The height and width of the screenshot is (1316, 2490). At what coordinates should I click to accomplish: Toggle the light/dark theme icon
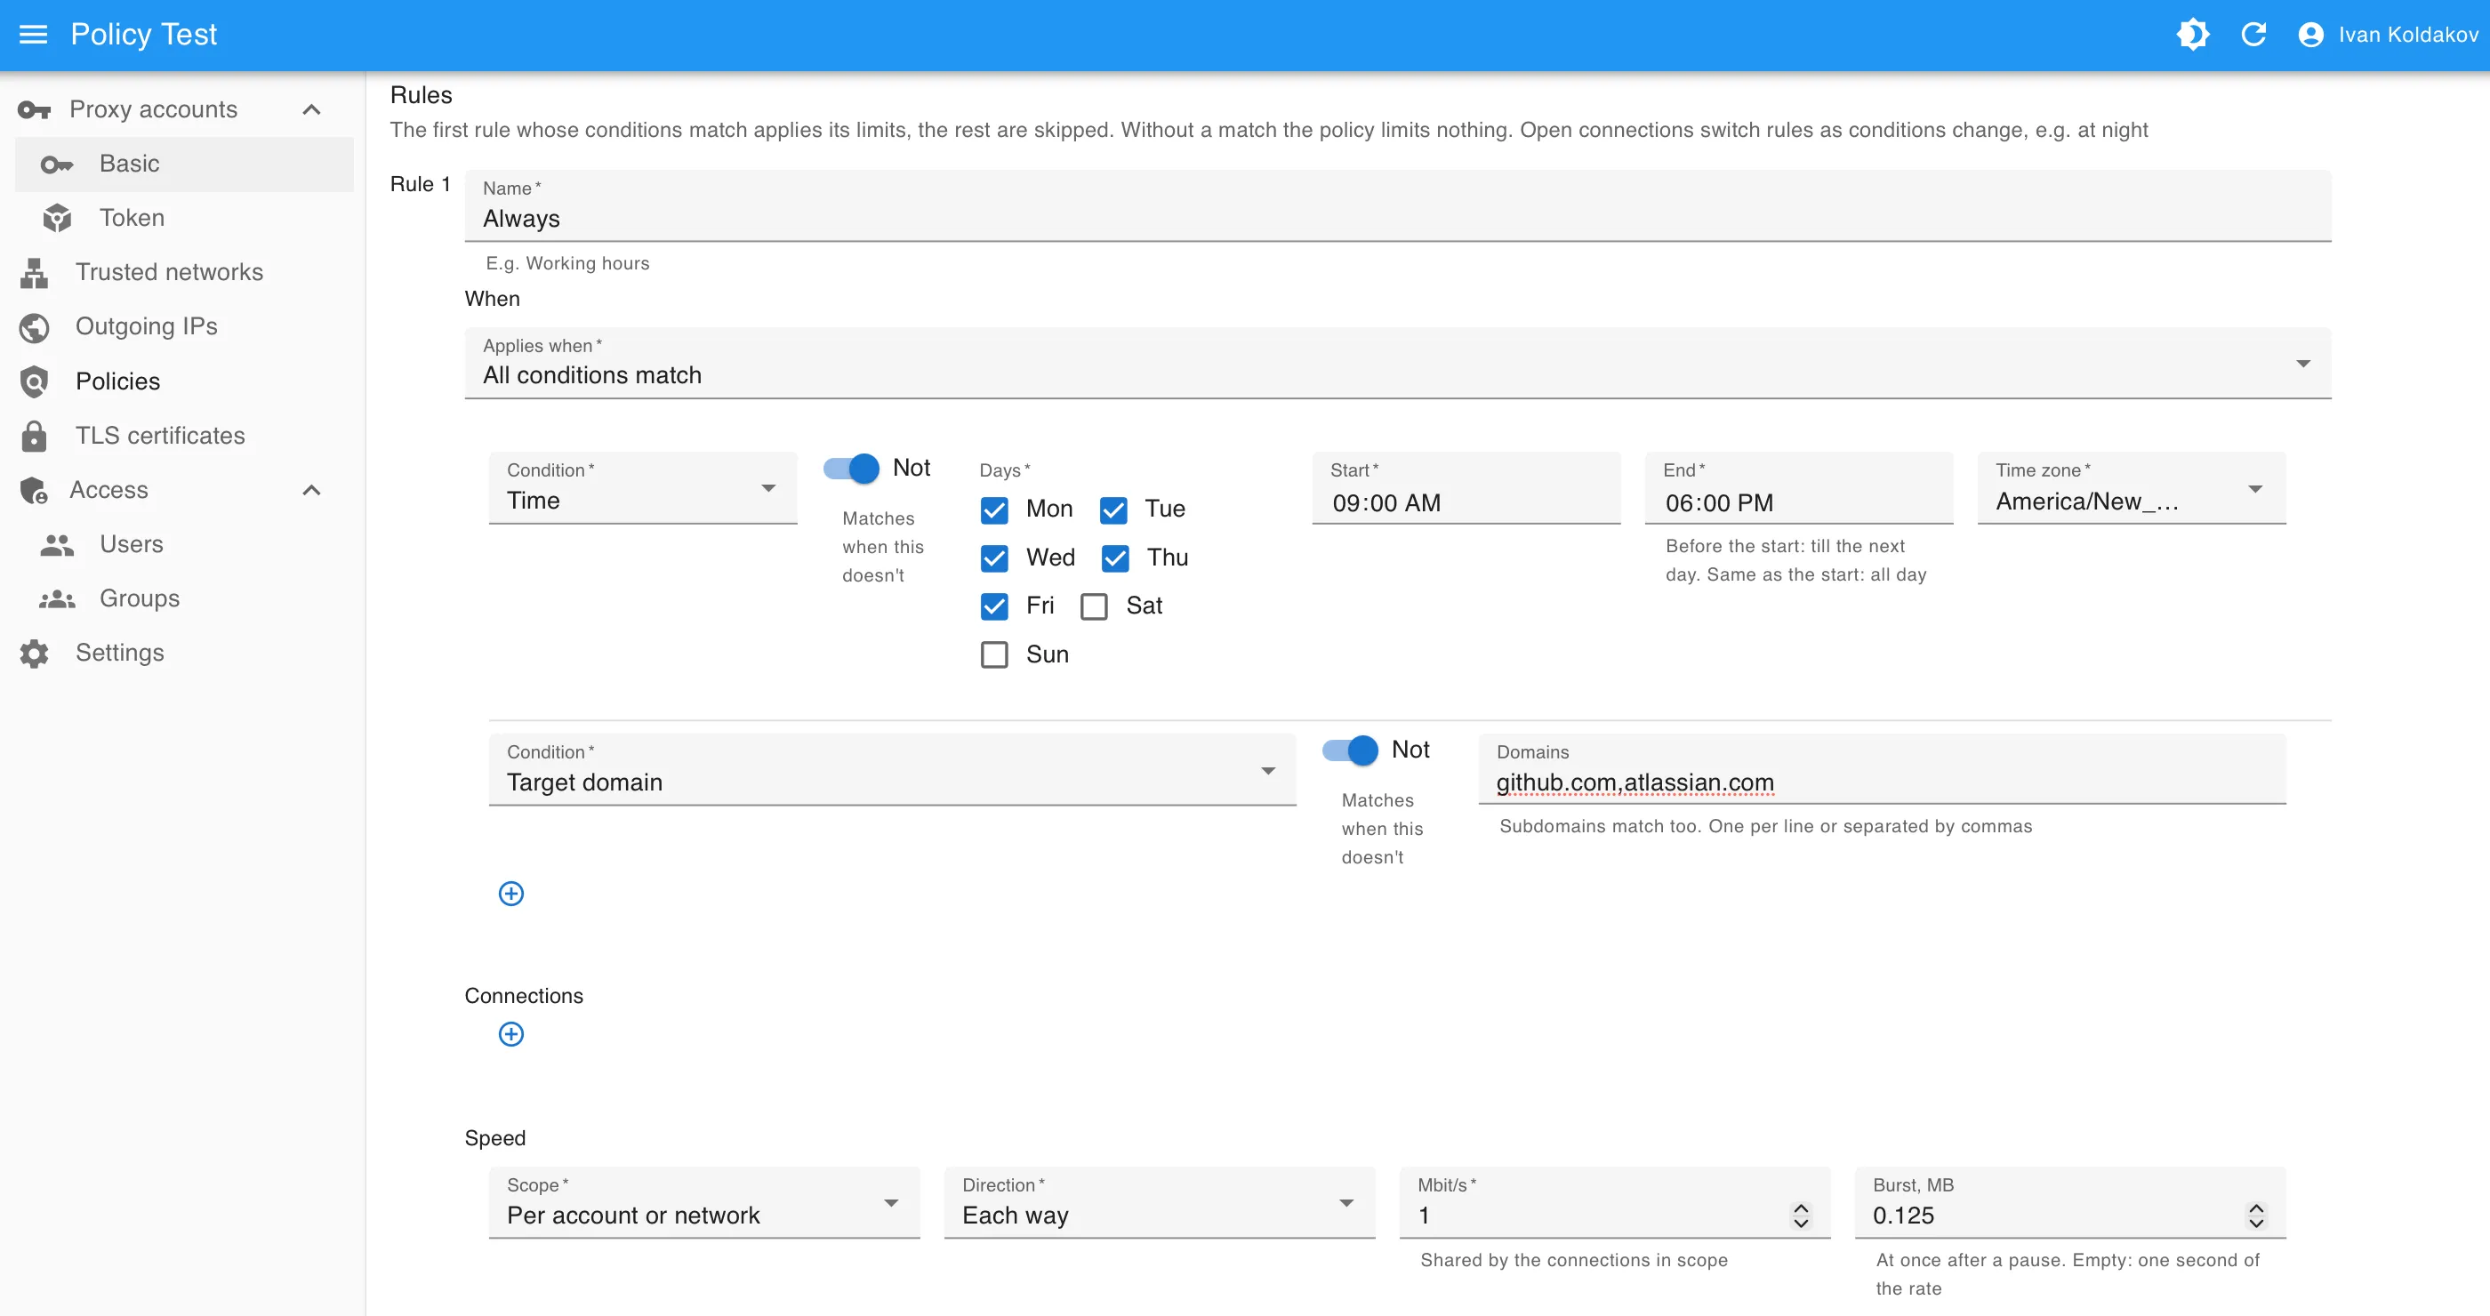tap(2192, 35)
